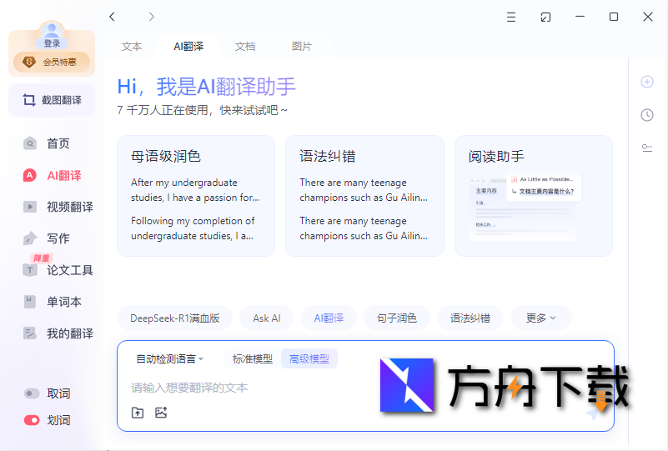Image resolution: width=668 pixels, height=451 pixels.
Task: Choose the 标准模型 option
Action: (253, 359)
